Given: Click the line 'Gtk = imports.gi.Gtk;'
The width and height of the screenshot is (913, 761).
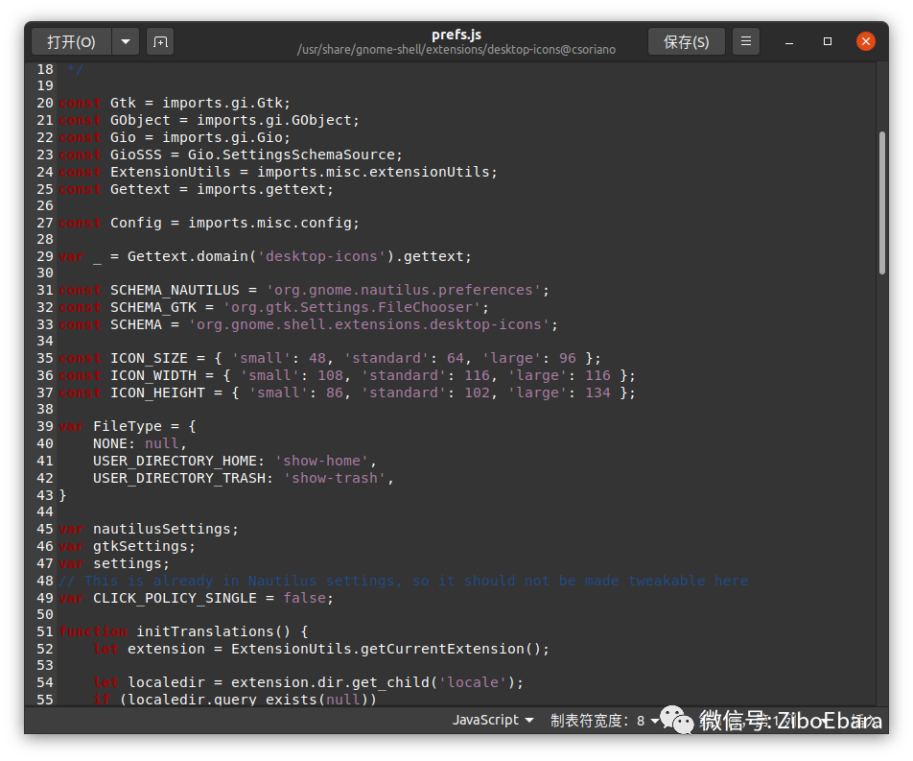Looking at the screenshot, I should 200,103.
